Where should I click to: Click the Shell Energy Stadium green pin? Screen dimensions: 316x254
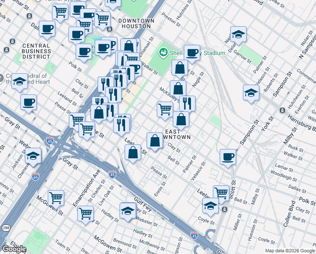point(163,52)
